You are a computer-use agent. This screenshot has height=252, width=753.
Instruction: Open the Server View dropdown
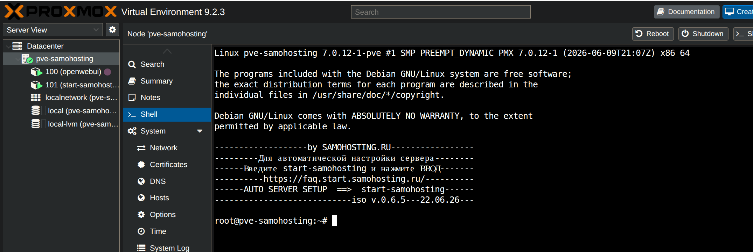[53, 30]
